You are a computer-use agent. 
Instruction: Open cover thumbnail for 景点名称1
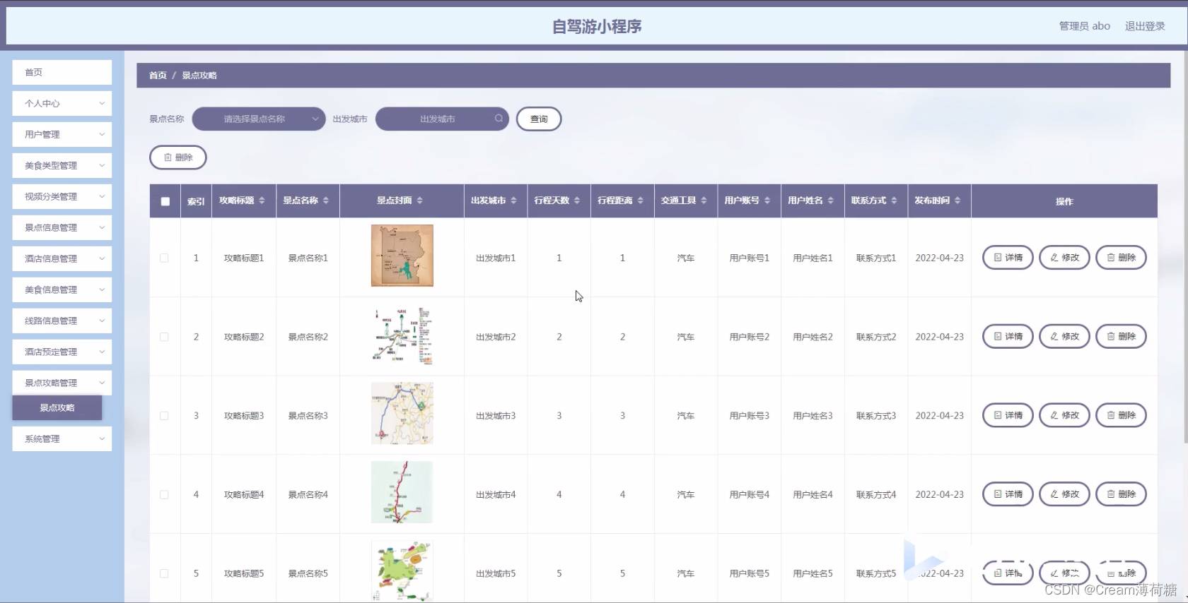pos(402,256)
